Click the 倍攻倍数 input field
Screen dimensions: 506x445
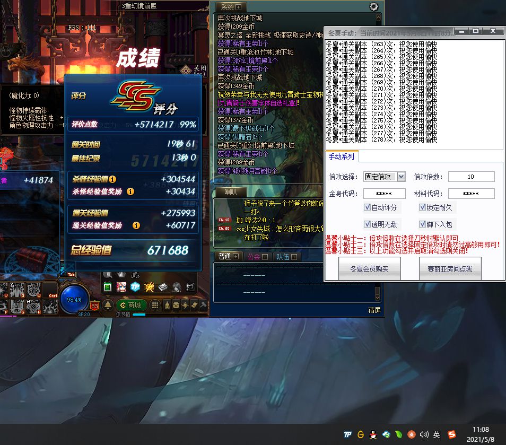tap(471, 177)
